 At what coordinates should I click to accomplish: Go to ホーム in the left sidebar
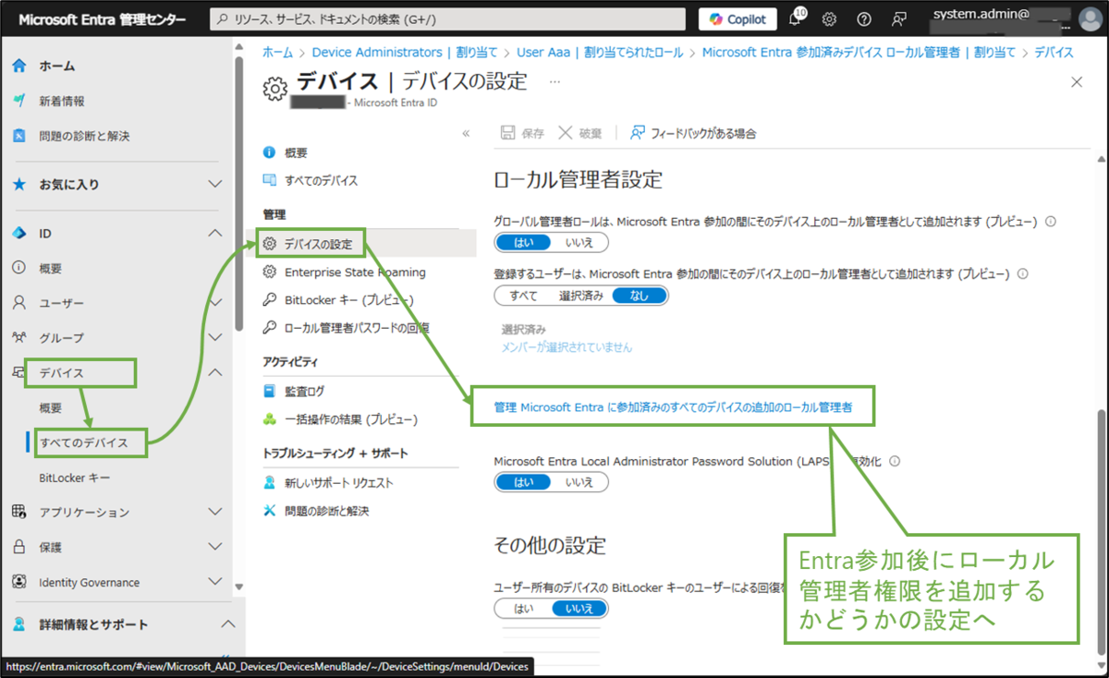point(57,66)
